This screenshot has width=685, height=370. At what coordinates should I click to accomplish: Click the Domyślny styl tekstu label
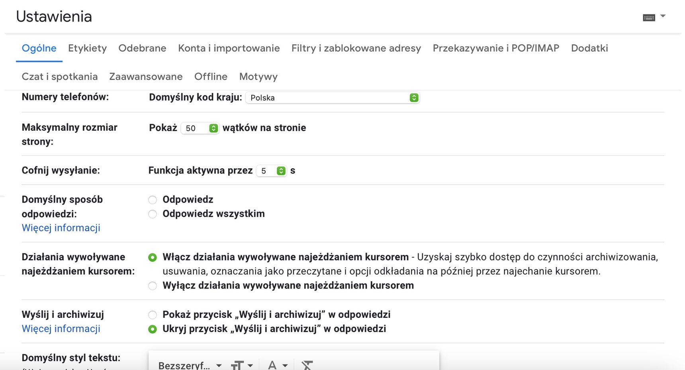(x=71, y=358)
